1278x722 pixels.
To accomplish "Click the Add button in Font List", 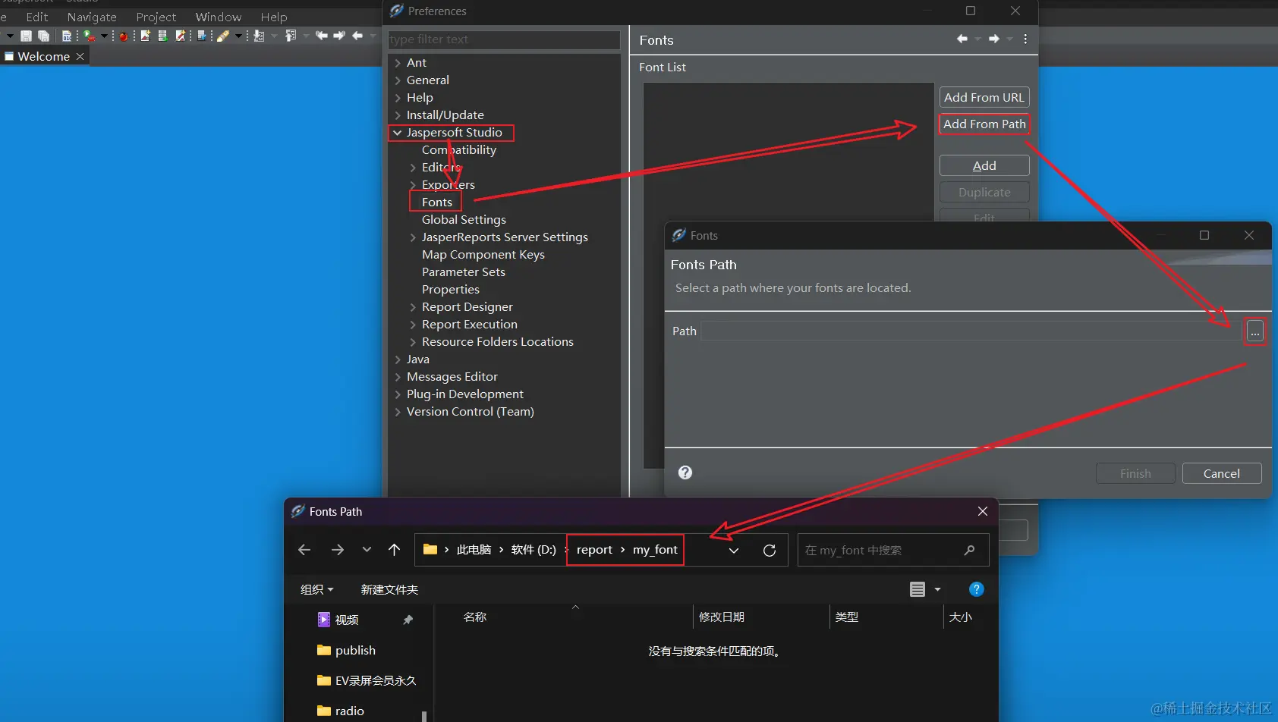I will click(x=984, y=165).
